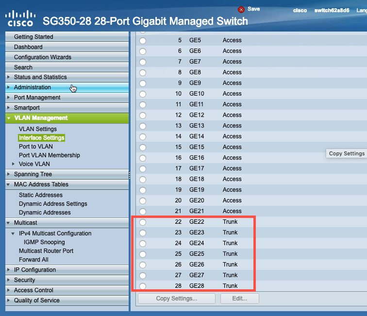This screenshot has height=316, width=367.
Task: Open Getting Started menu item
Action: [x=67, y=37]
